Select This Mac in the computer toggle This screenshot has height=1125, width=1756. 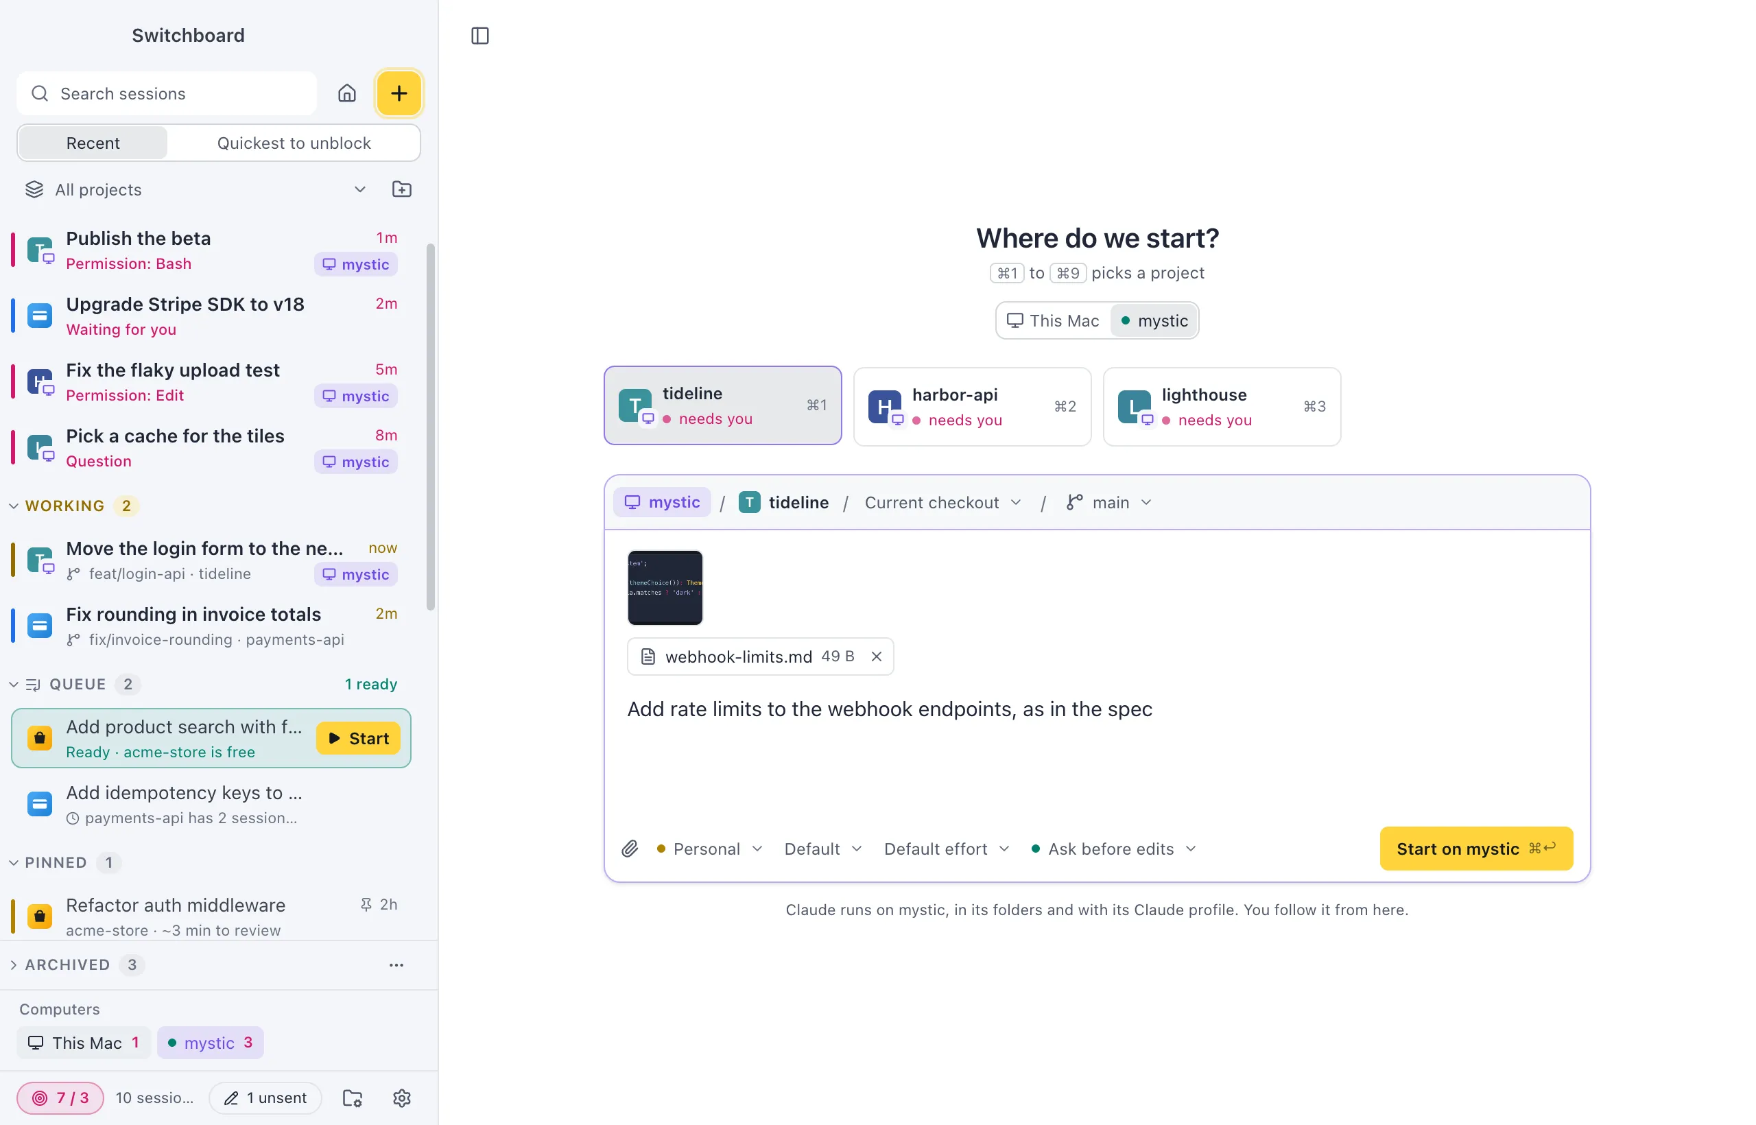(x=1054, y=321)
